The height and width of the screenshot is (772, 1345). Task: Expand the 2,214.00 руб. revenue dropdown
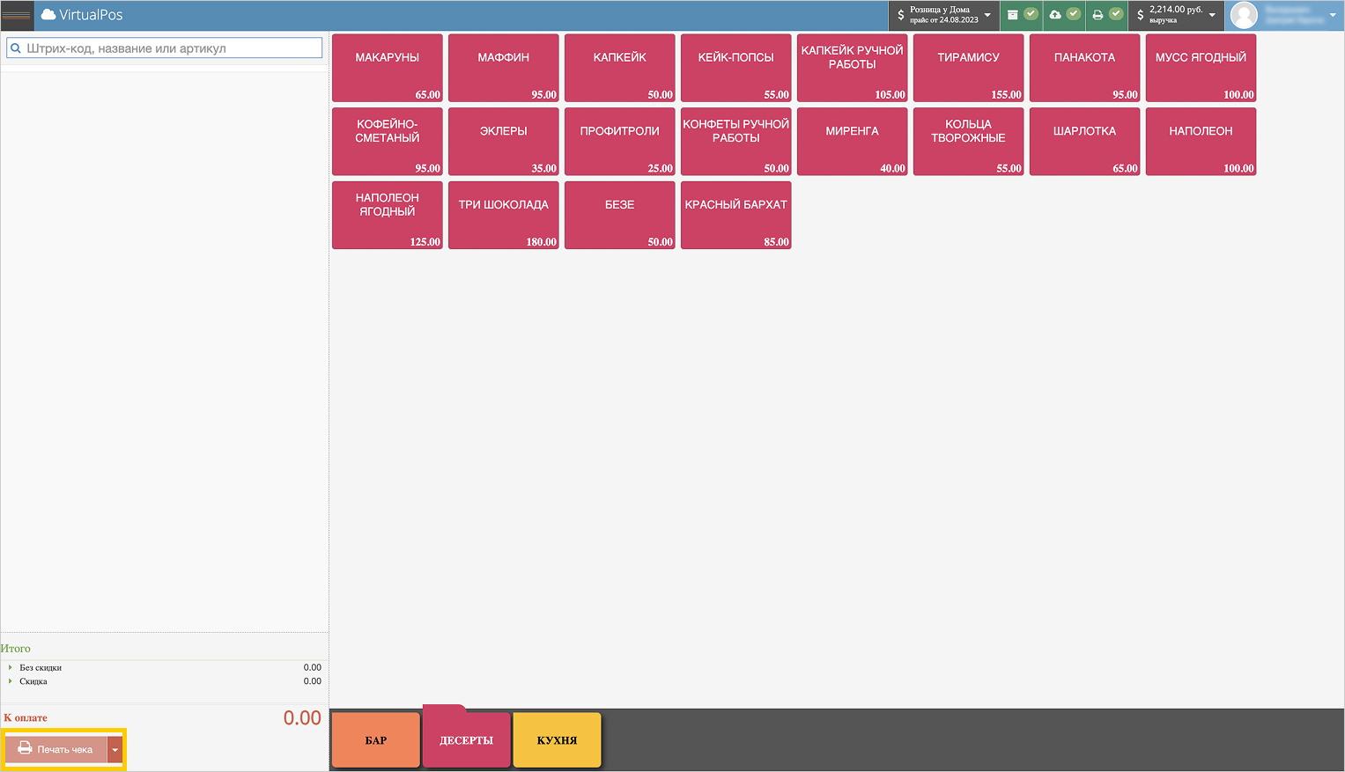pyautogui.click(x=1212, y=15)
